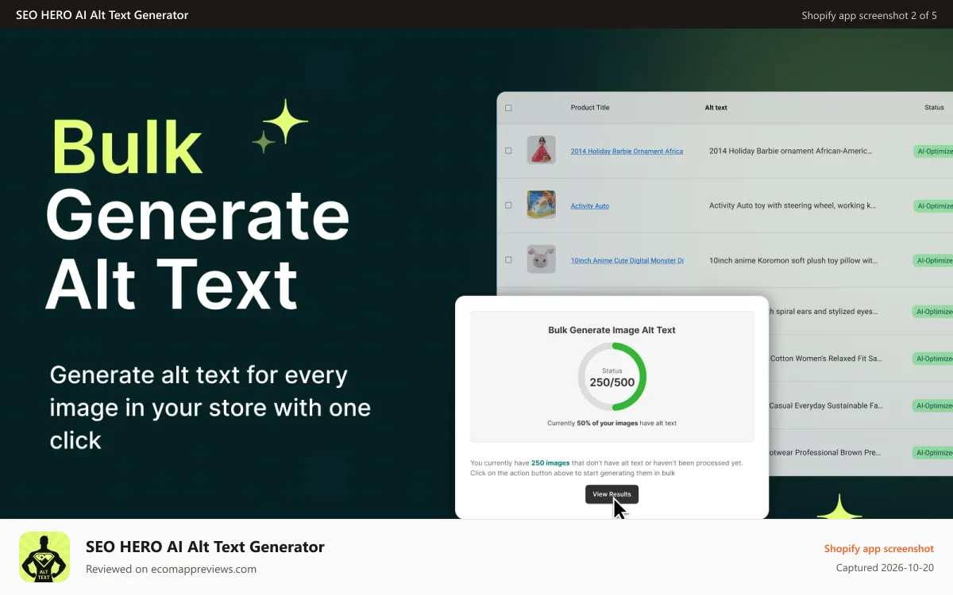This screenshot has height=595, width=953.
Task: Click the Alt text column header
Action: (x=716, y=108)
